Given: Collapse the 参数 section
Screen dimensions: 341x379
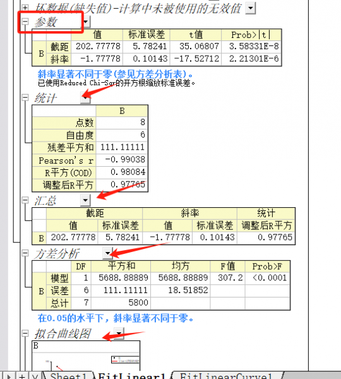Looking at the screenshot, I should coord(25,21).
